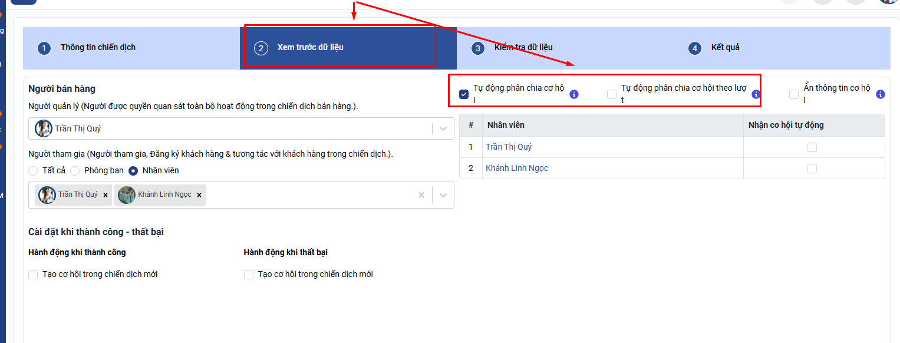
Task: Click Khánh Linh Ngọc avatar in participant tag
Action: (x=126, y=195)
